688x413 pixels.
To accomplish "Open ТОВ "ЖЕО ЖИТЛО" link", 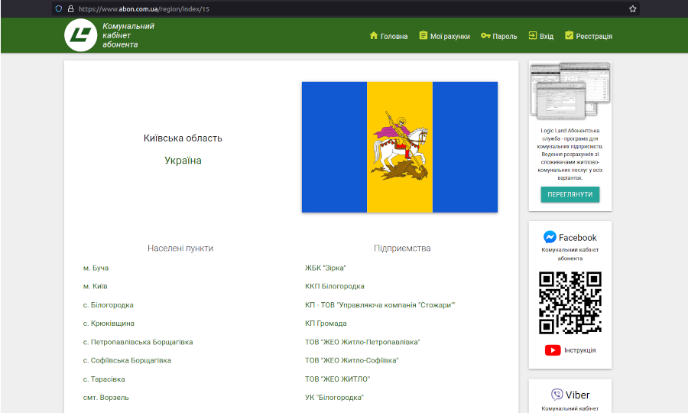I will pyautogui.click(x=338, y=379).
